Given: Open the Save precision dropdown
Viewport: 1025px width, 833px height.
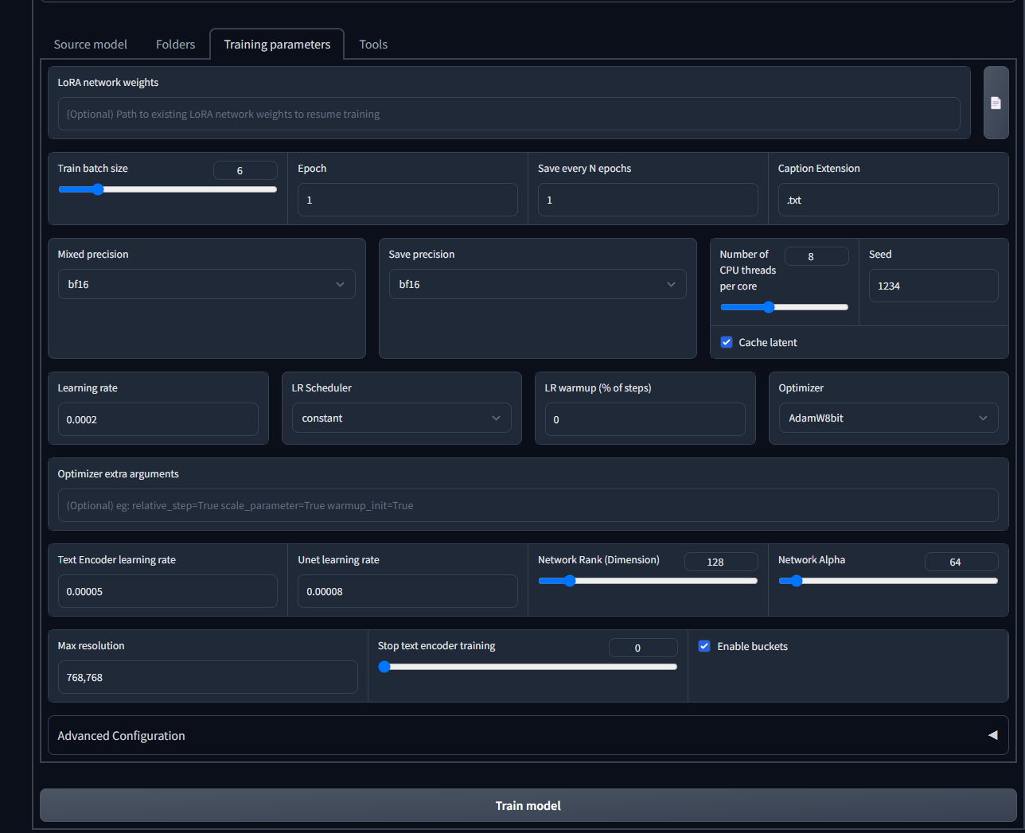Looking at the screenshot, I should 537,285.
